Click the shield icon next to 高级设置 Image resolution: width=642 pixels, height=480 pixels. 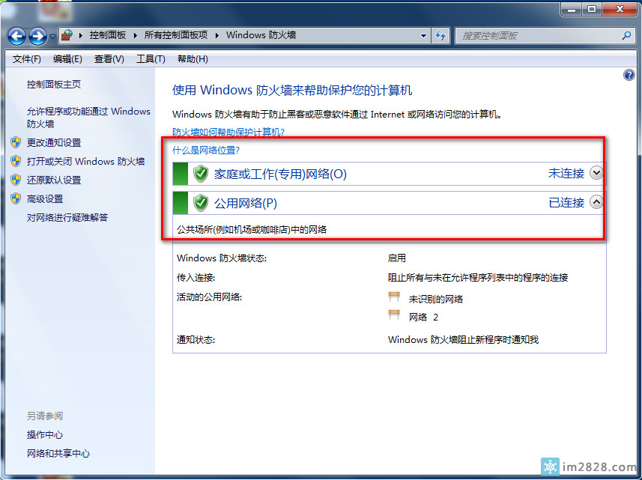tap(16, 198)
